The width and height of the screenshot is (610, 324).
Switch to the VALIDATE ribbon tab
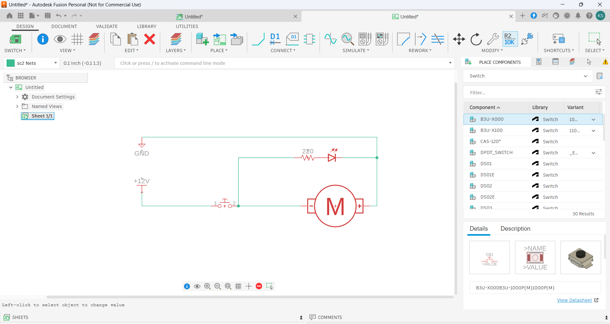click(x=107, y=26)
